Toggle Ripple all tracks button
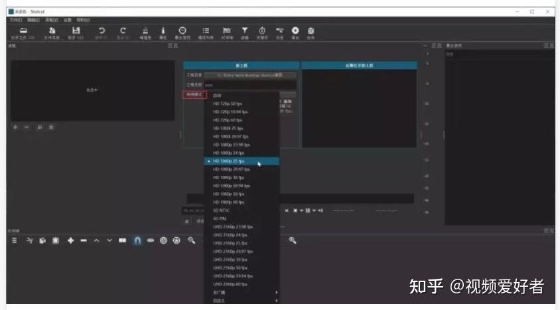 (x=176, y=240)
